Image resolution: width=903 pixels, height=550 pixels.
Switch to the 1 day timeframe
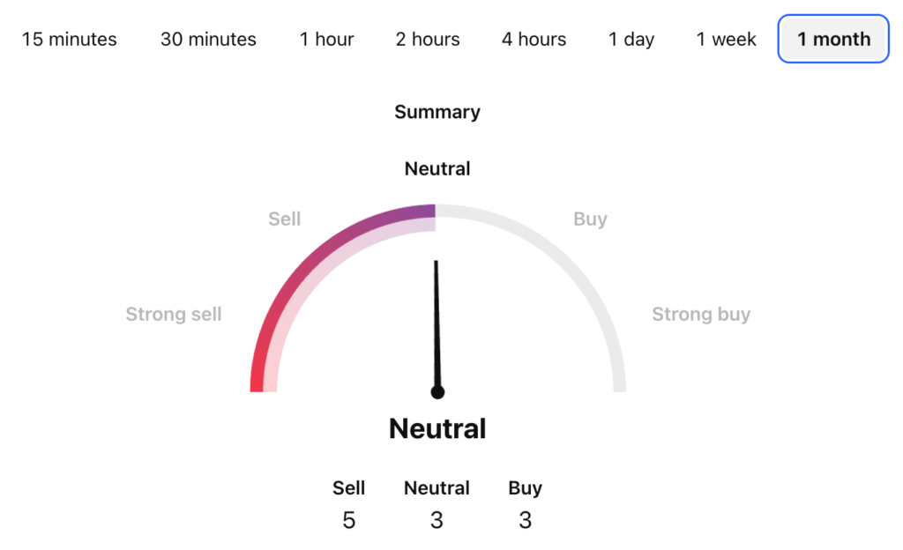click(x=631, y=40)
